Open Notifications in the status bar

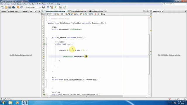tap(8, 99)
